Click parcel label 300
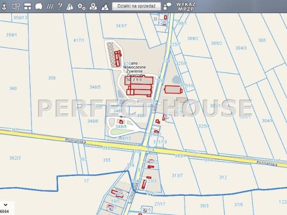This screenshot has height=215, width=287. coord(262,40)
